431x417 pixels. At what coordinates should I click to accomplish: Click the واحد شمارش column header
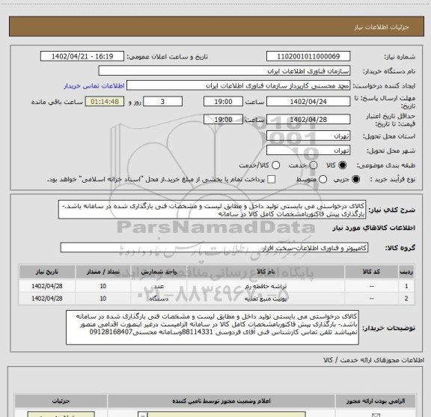point(159,272)
